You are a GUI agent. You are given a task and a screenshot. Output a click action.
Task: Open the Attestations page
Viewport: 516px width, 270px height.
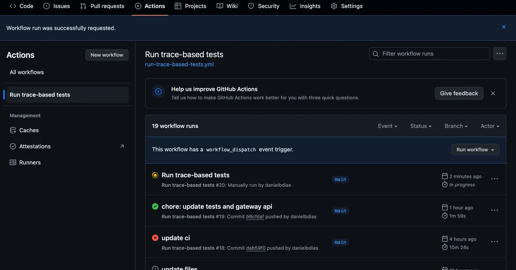(34, 146)
